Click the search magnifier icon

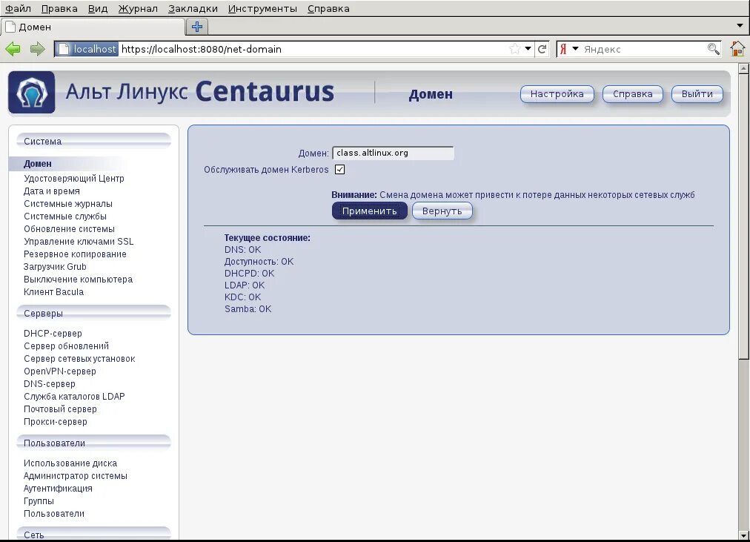coord(713,49)
